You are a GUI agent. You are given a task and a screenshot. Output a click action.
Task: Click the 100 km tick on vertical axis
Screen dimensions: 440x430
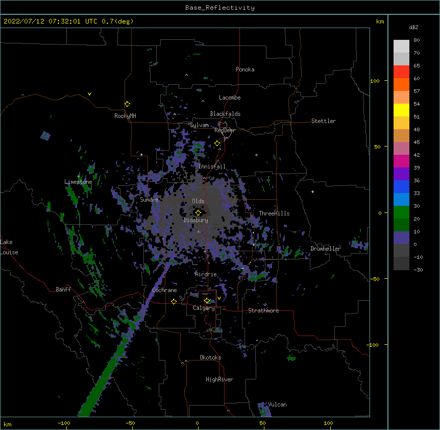[375, 81]
